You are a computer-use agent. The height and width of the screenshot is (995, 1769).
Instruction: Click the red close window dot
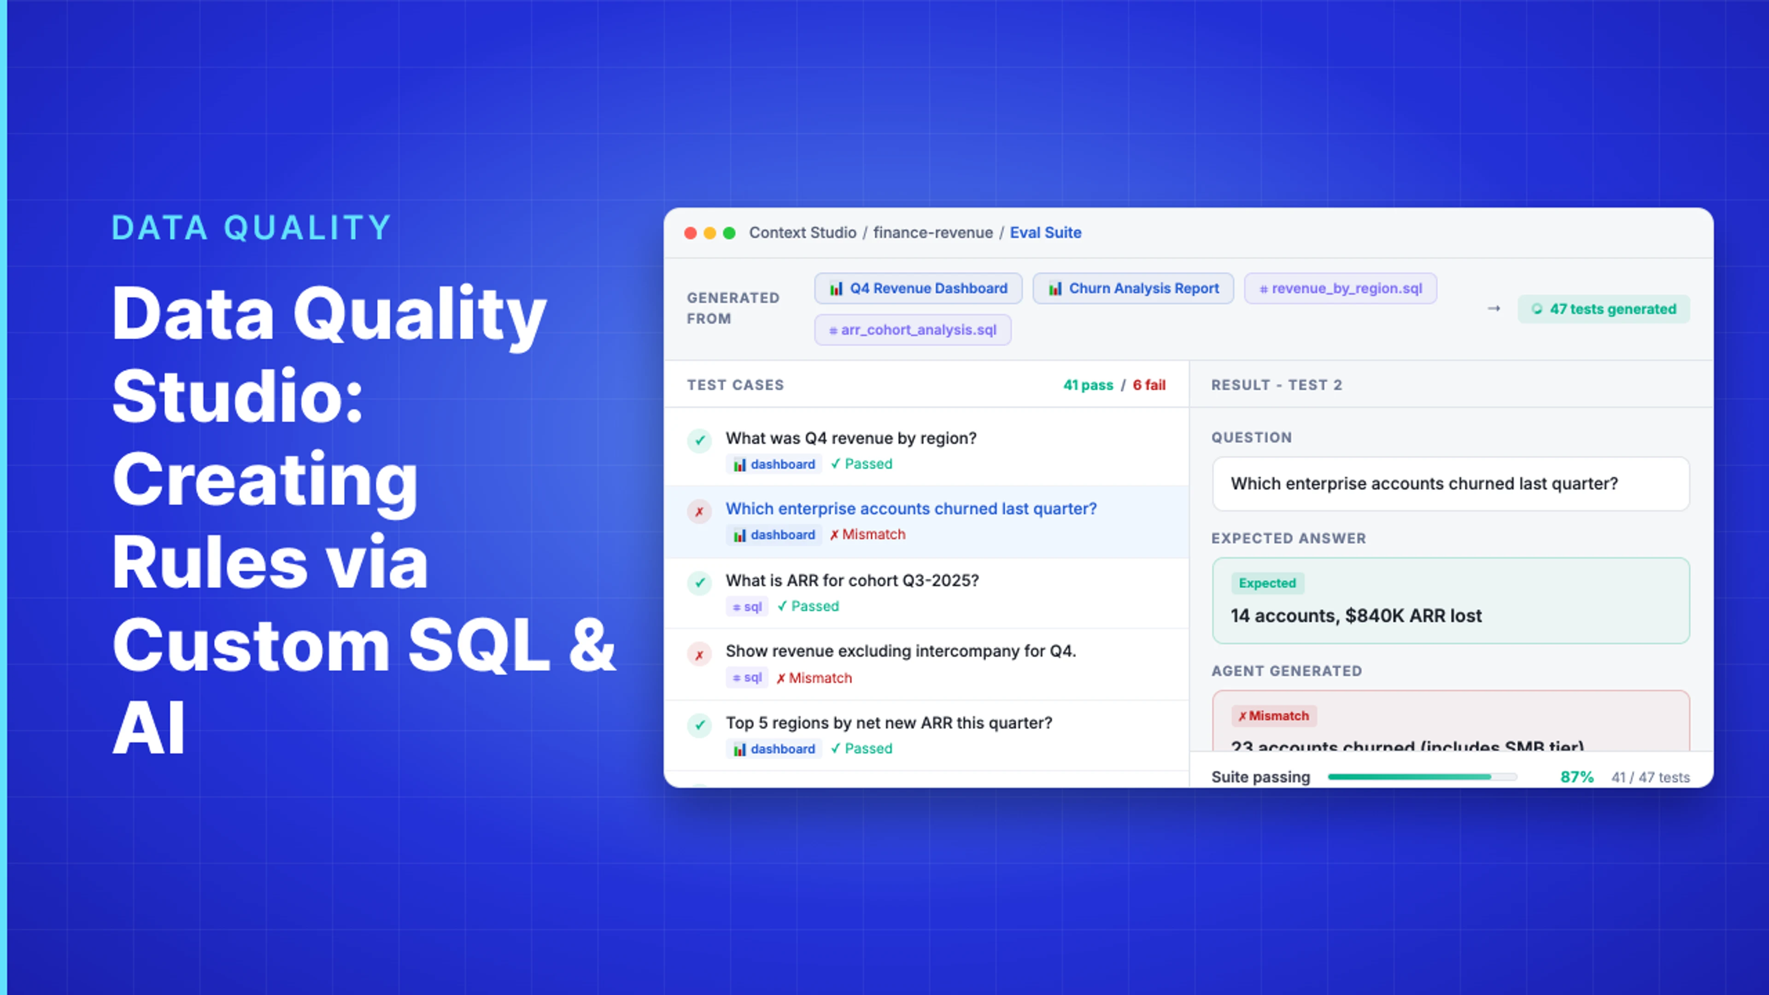[690, 234]
